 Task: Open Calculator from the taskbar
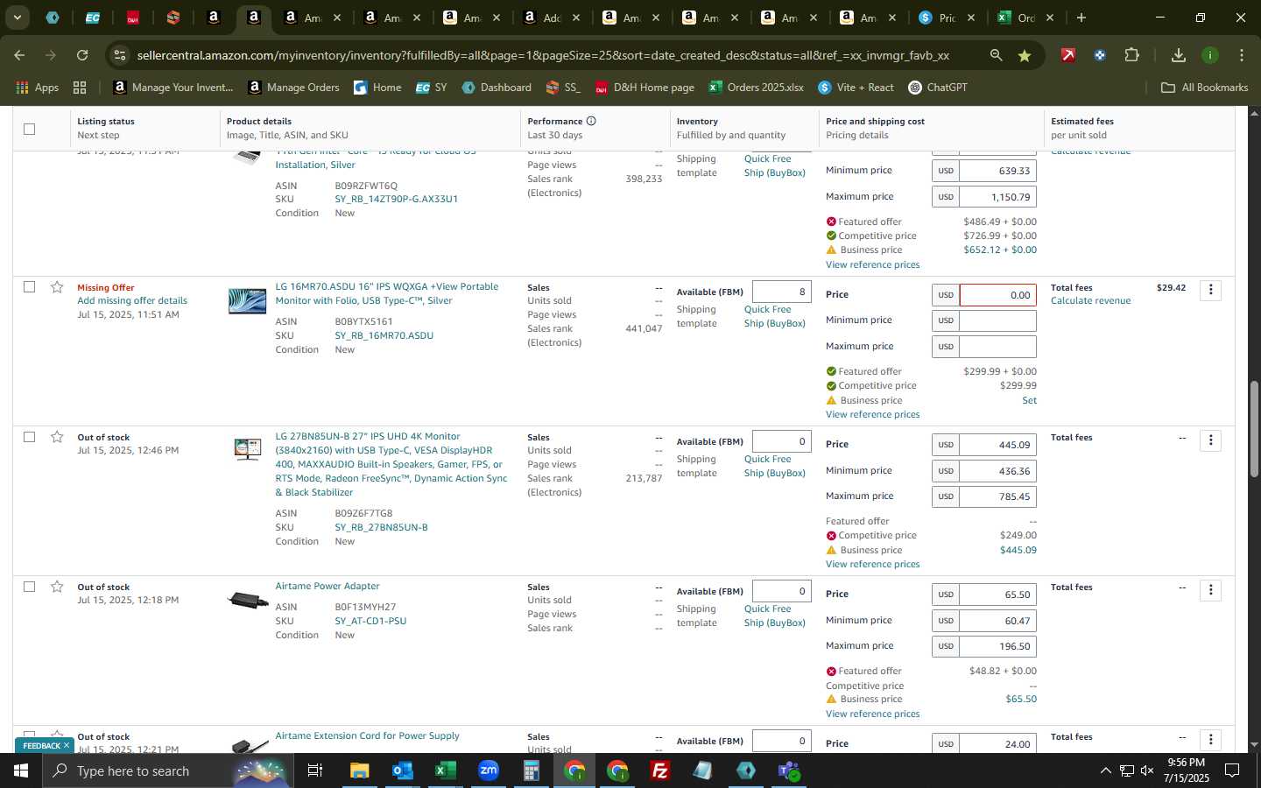point(531,770)
